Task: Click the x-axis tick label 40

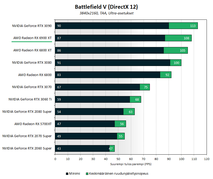Action: tap(106, 159)
